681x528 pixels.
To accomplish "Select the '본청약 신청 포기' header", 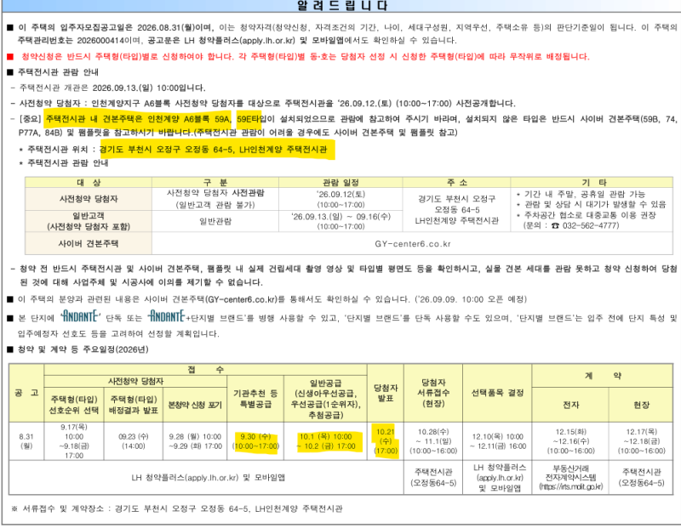I will 195,405.
